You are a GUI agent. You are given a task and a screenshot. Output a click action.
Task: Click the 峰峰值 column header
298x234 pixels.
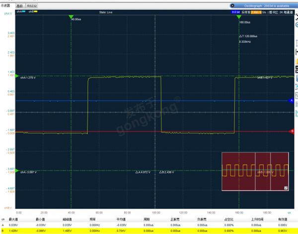[x=67, y=220]
